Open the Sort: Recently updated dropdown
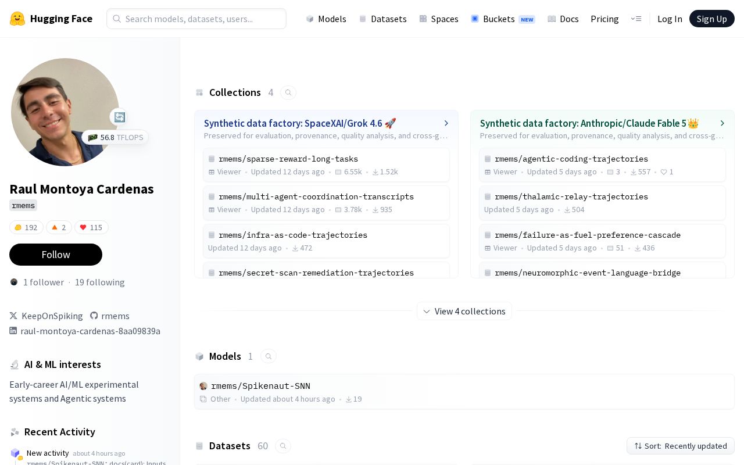Viewport: 744px width, 465px height. pyautogui.click(x=681, y=446)
